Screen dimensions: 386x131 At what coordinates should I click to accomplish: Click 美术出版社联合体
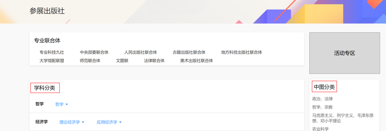pos(196,61)
